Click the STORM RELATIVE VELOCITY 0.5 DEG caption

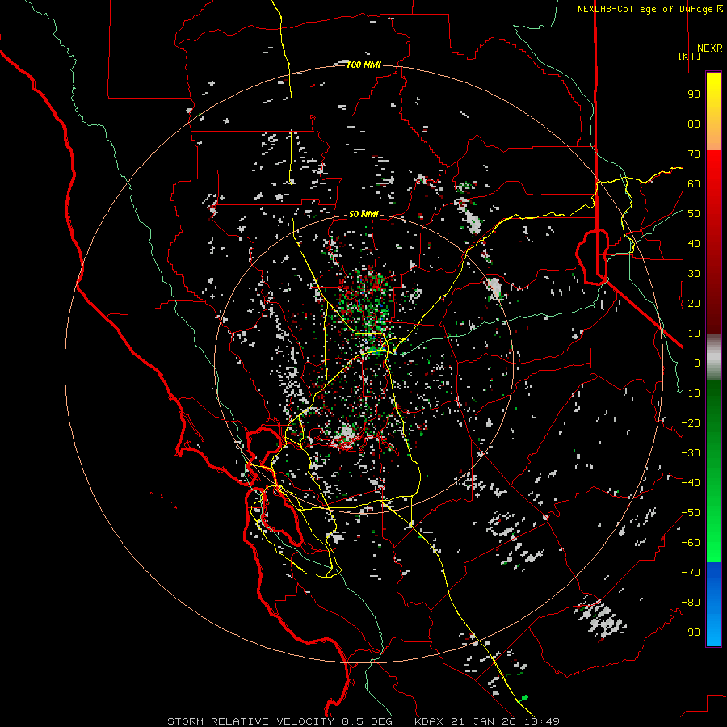coord(279,721)
